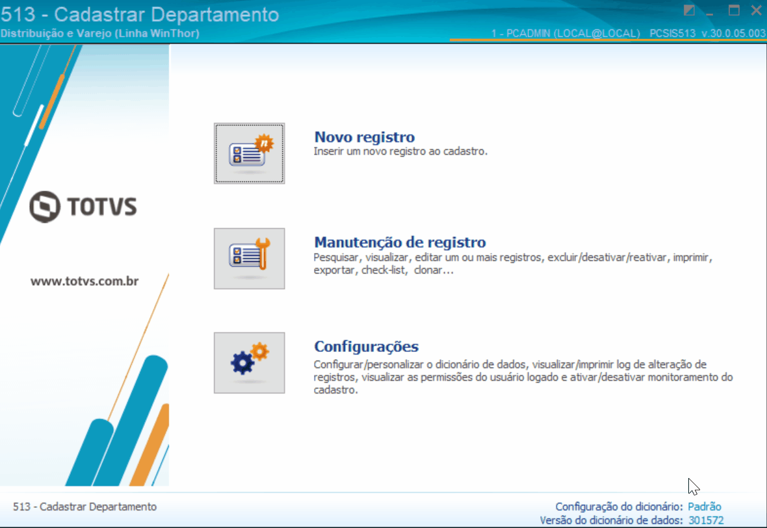Image resolution: width=767 pixels, height=528 pixels.
Task: Click the "1 - PCADMIN (LOCAL@LOCAL)" user text
Action: pos(565,33)
